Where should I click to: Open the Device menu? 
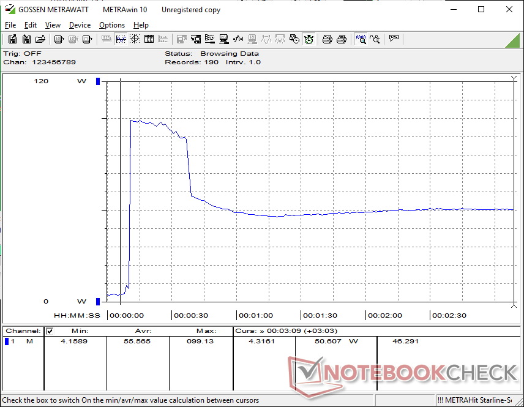point(80,25)
